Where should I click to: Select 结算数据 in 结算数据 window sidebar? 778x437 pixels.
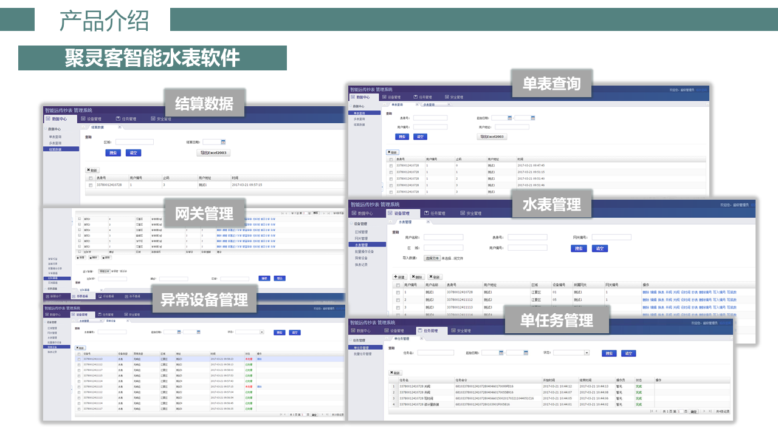click(x=61, y=149)
